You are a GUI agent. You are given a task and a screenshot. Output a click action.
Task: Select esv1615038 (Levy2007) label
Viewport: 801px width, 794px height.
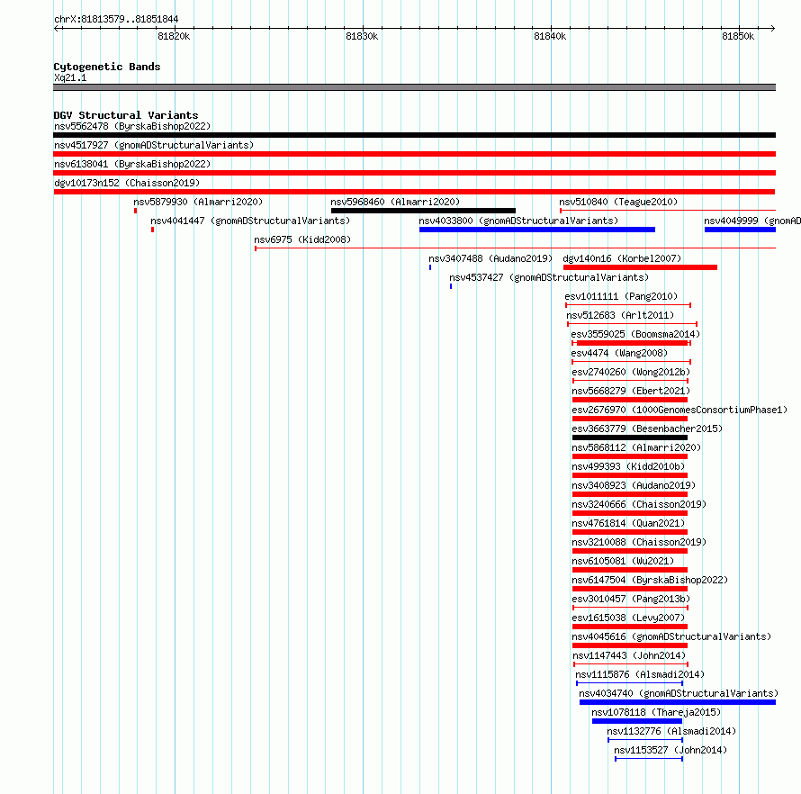[628, 618]
